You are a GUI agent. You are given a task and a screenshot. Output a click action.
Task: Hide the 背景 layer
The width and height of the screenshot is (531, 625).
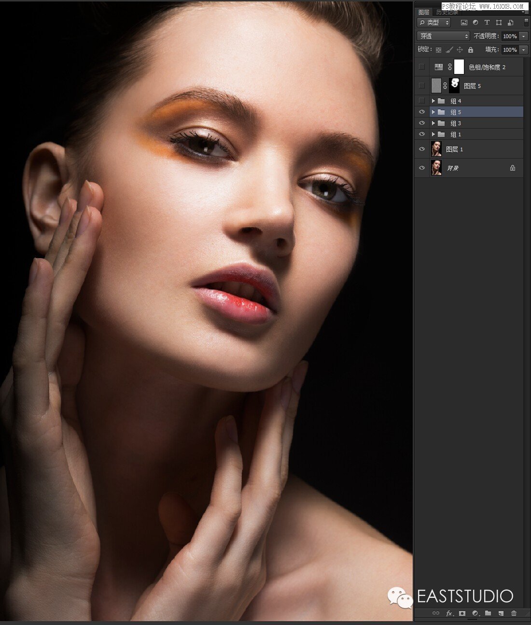422,168
